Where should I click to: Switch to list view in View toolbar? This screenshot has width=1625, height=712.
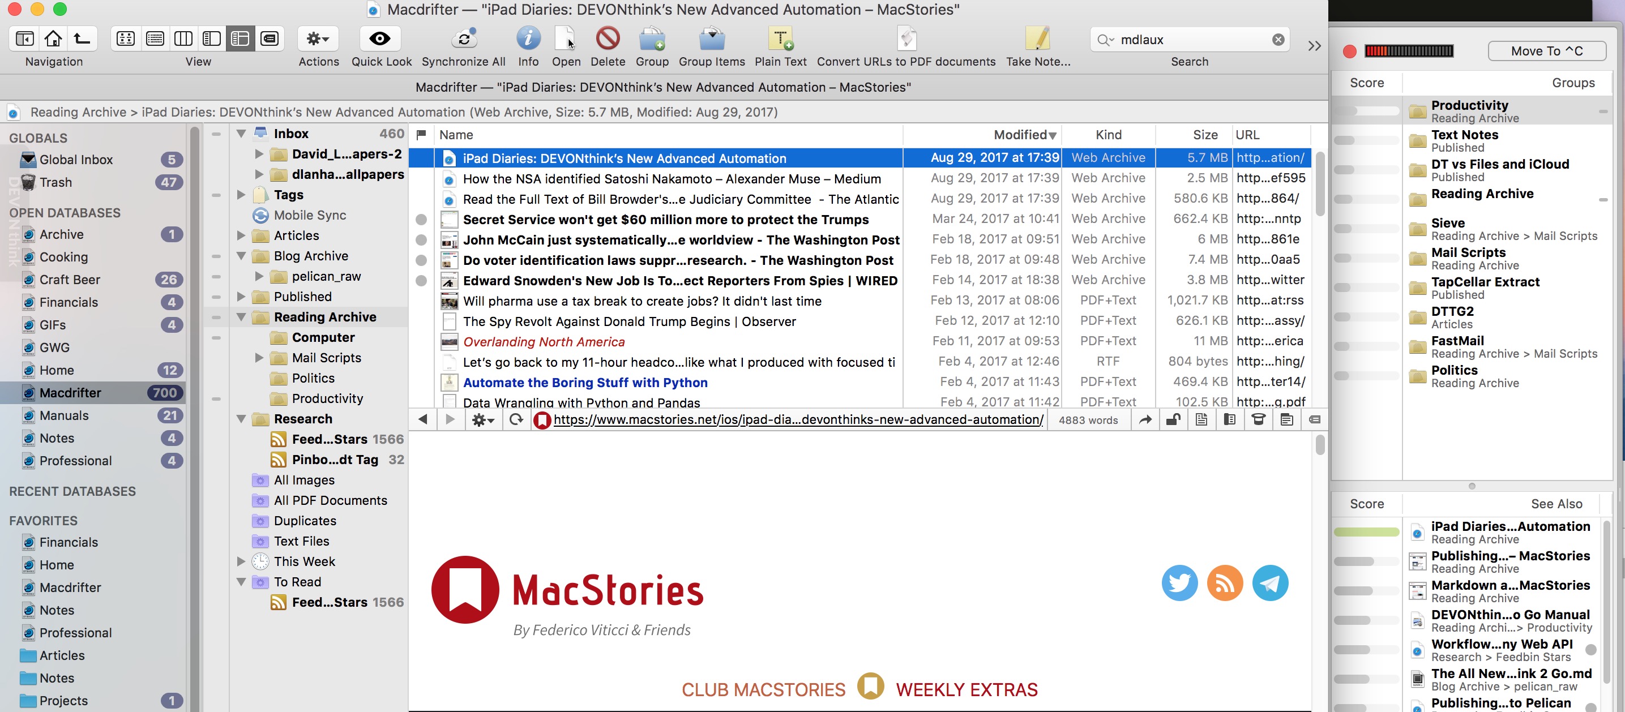point(155,39)
